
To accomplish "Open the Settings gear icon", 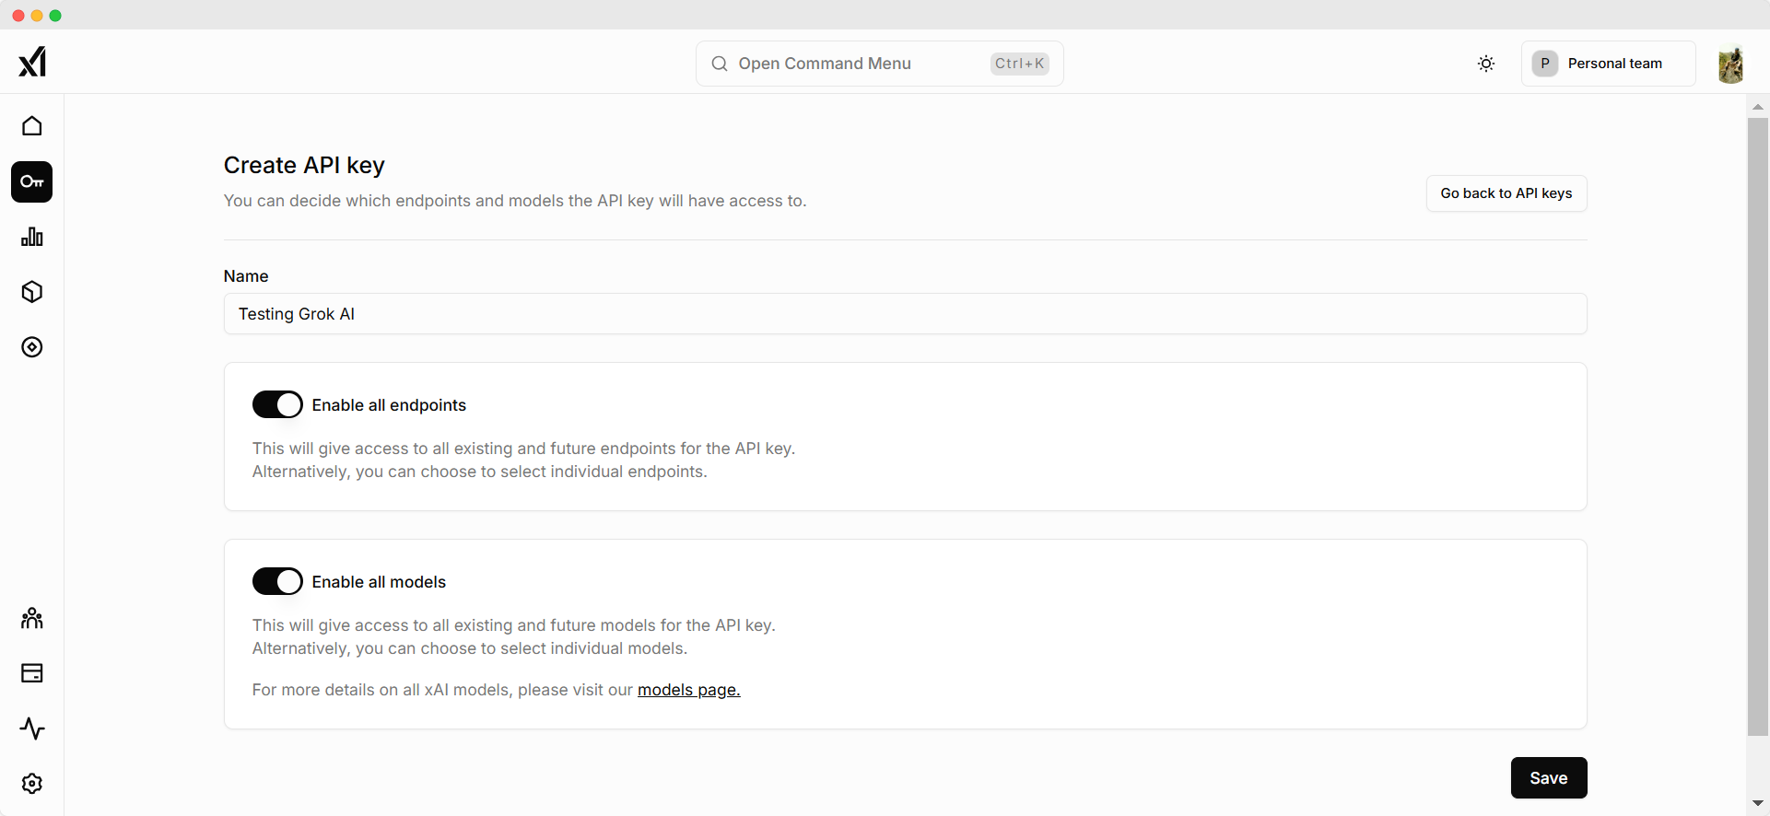I will 32,784.
